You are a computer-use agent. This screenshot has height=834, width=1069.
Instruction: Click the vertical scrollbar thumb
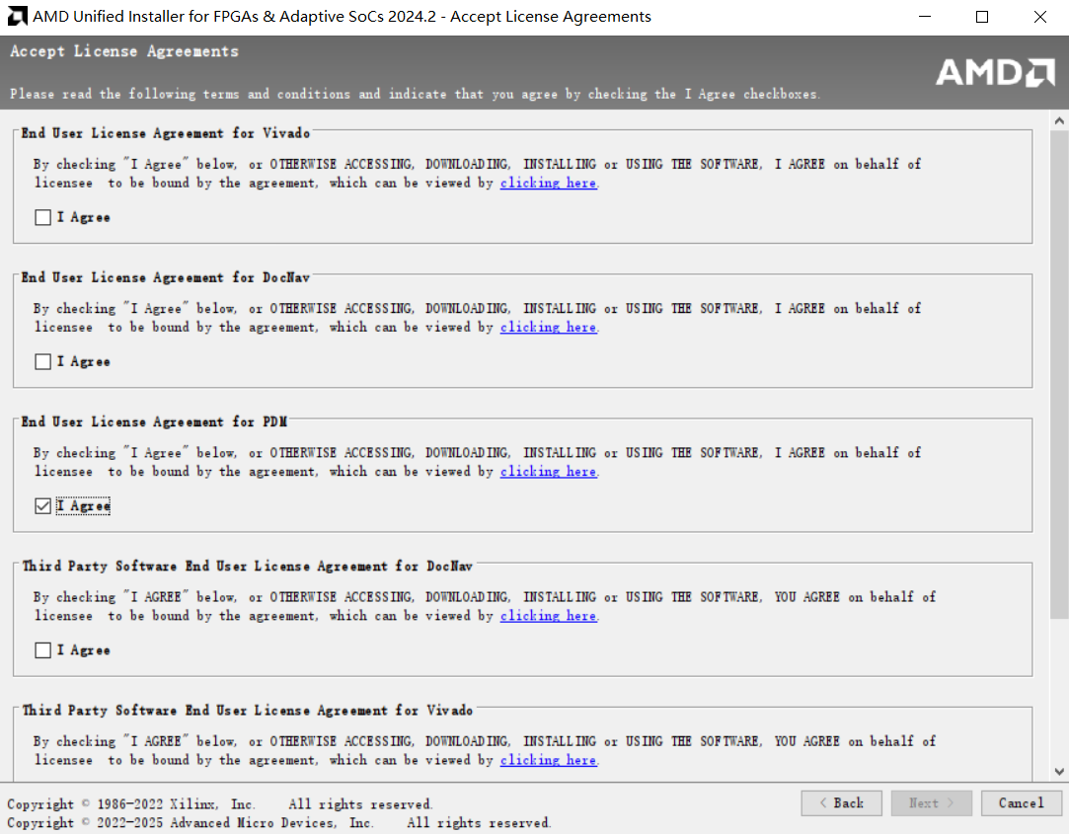pos(1059,375)
